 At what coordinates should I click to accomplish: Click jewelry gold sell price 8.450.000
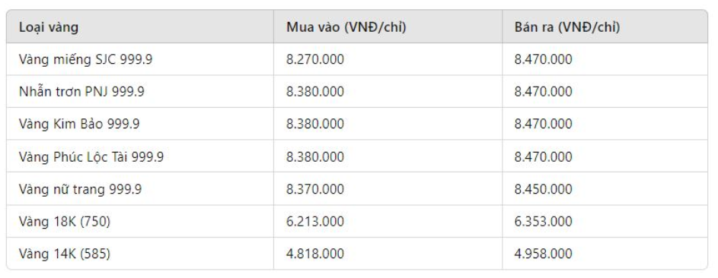click(543, 188)
